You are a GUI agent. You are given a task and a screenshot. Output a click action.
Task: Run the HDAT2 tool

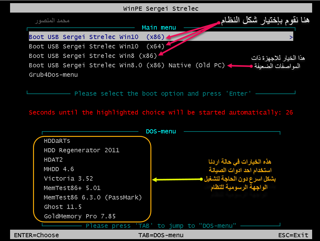click(x=53, y=160)
